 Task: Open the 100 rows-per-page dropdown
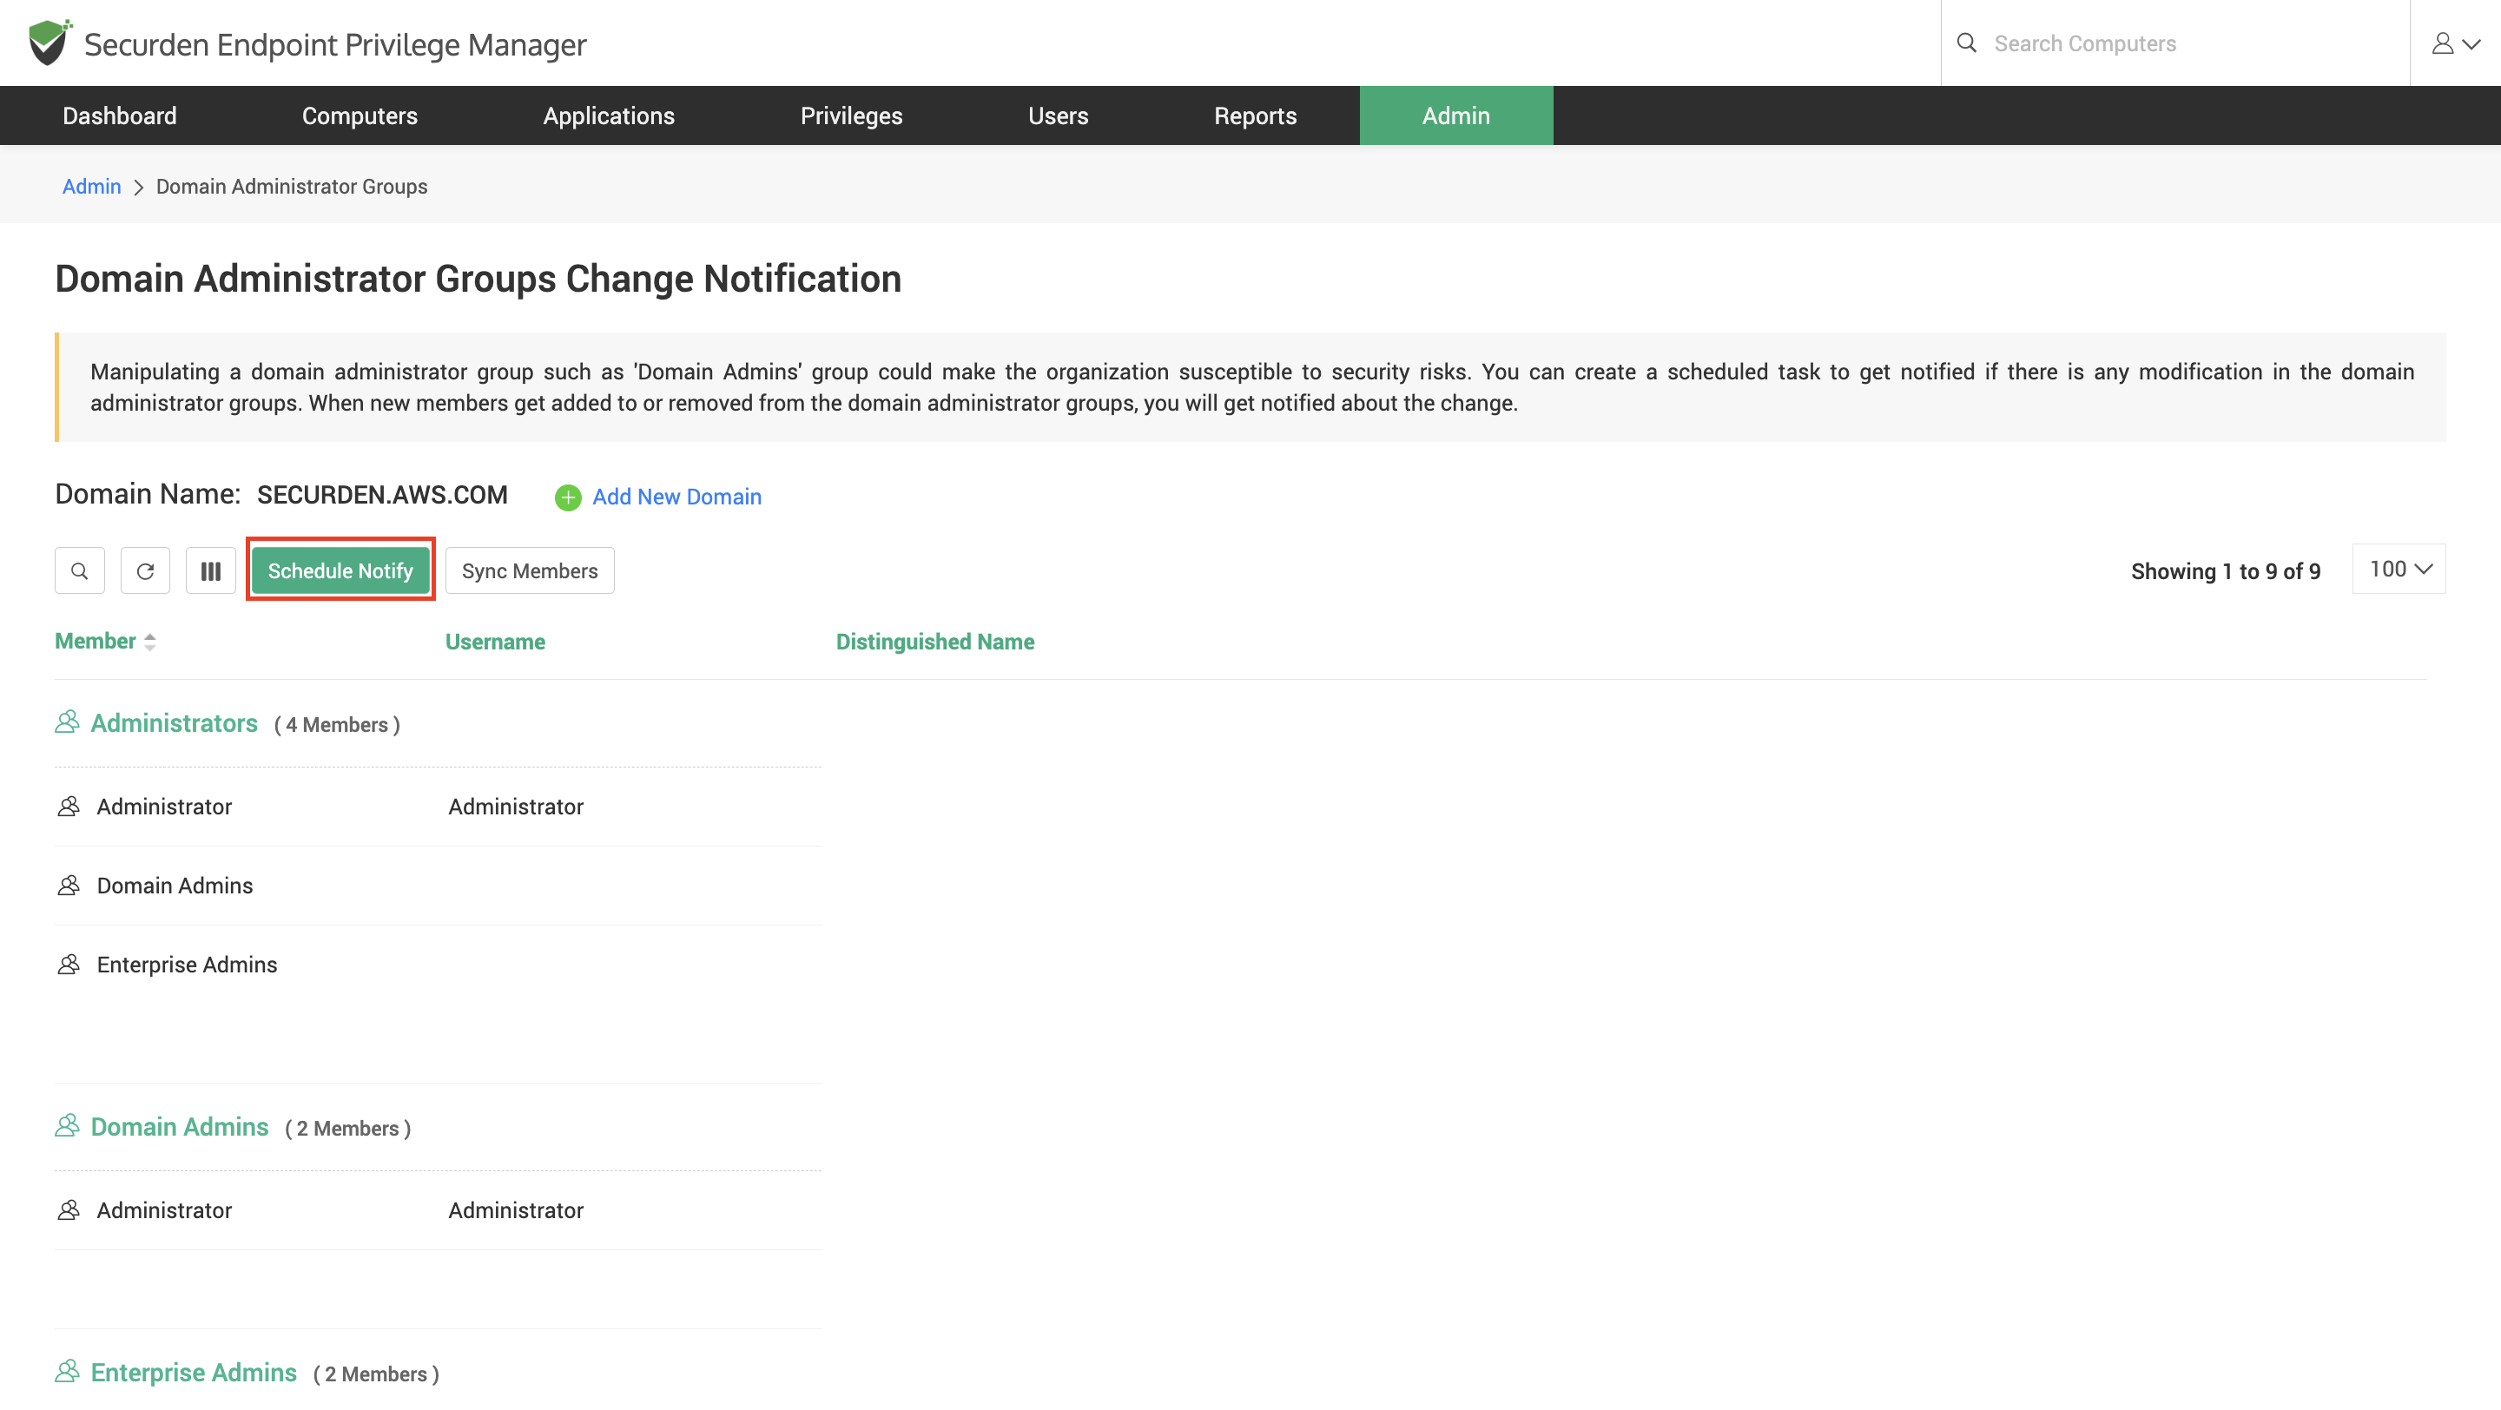pos(2399,569)
